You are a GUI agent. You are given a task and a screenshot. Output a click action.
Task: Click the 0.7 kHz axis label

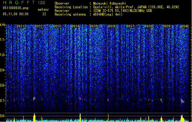(3, 101)
